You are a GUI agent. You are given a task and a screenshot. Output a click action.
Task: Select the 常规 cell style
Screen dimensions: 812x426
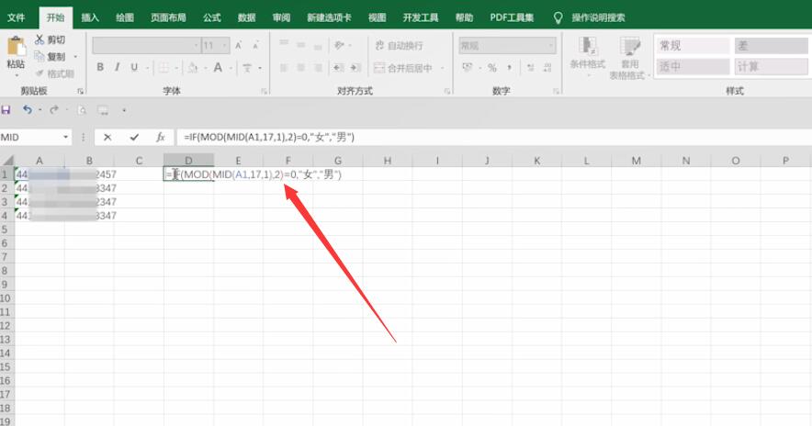tap(693, 46)
